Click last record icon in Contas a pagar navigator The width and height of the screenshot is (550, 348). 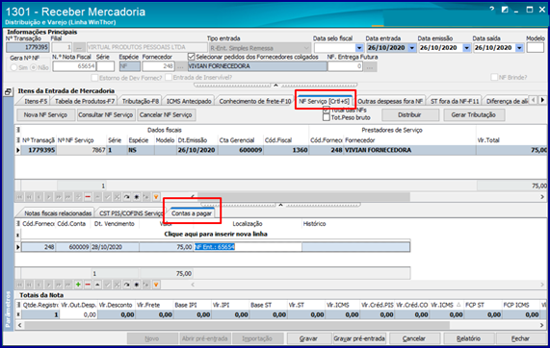click(x=68, y=285)
